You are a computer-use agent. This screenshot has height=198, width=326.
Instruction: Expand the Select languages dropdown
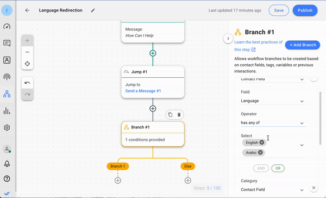pyautogui.click(x=302, y=145)
